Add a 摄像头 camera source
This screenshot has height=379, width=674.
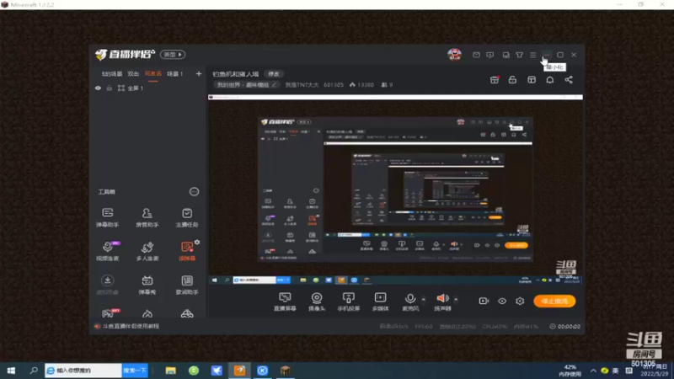[317, 302]
